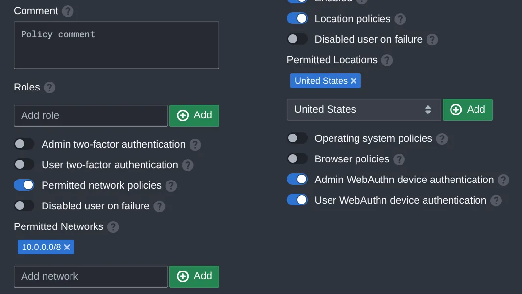Click the help icon beside Roles
522x294 pixels.
pyautogui.click(x=49, y=88)
